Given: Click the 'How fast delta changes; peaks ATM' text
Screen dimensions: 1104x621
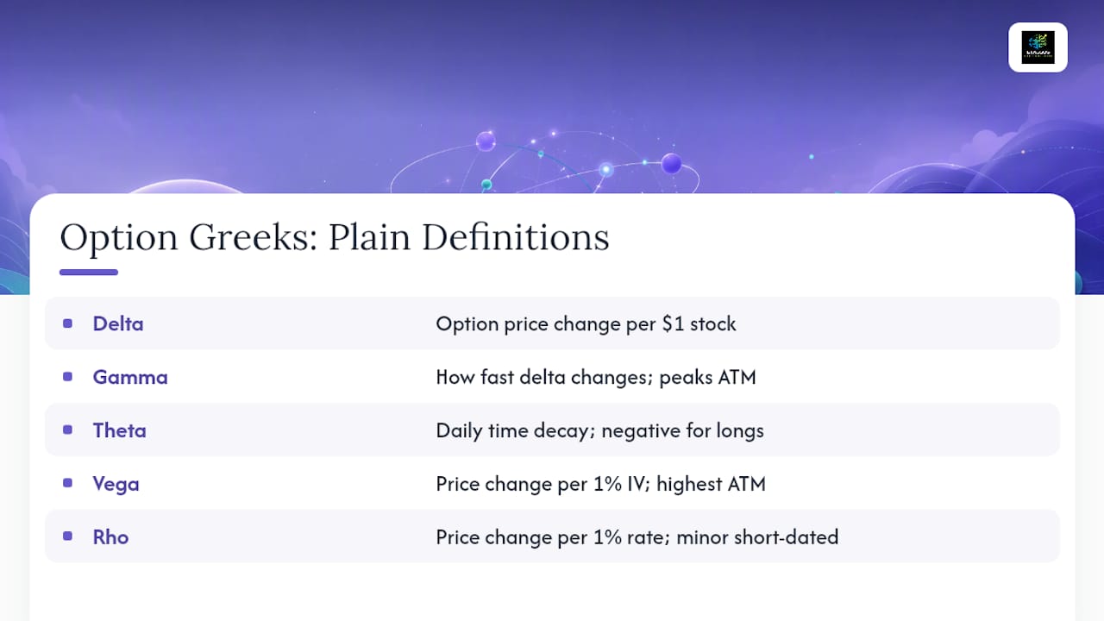Looking at the screenshot, I should click(596, 377).
